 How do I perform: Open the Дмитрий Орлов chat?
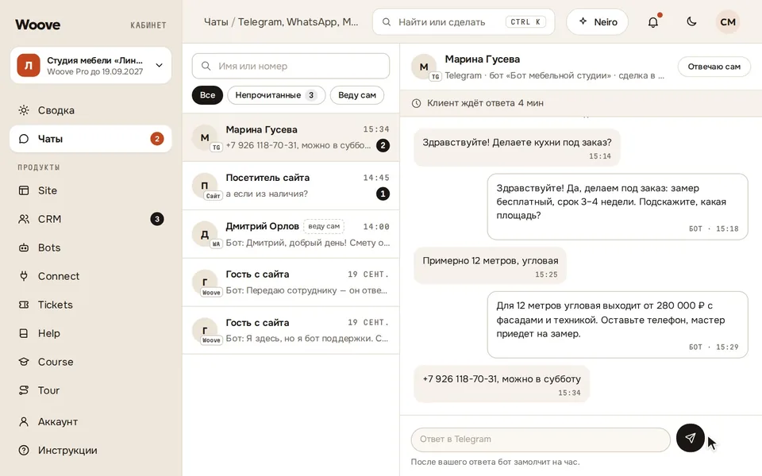[291, 234]
